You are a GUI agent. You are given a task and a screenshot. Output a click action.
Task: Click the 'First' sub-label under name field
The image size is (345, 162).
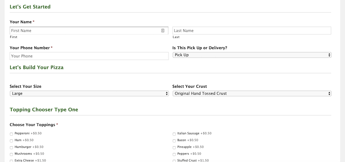pyautogui.click(x=13, y=37)
